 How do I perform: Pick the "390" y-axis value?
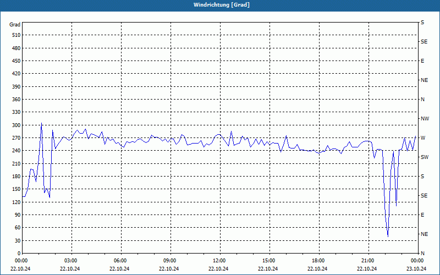[x=16, y=86]
